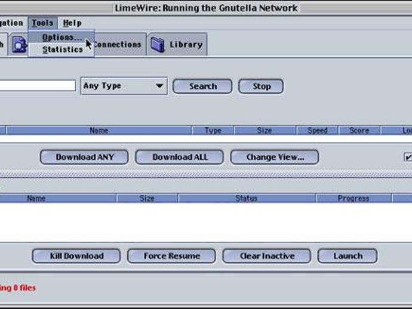Open the Help menu
This screenshot has width=412, height=309.
click(72, 23)
